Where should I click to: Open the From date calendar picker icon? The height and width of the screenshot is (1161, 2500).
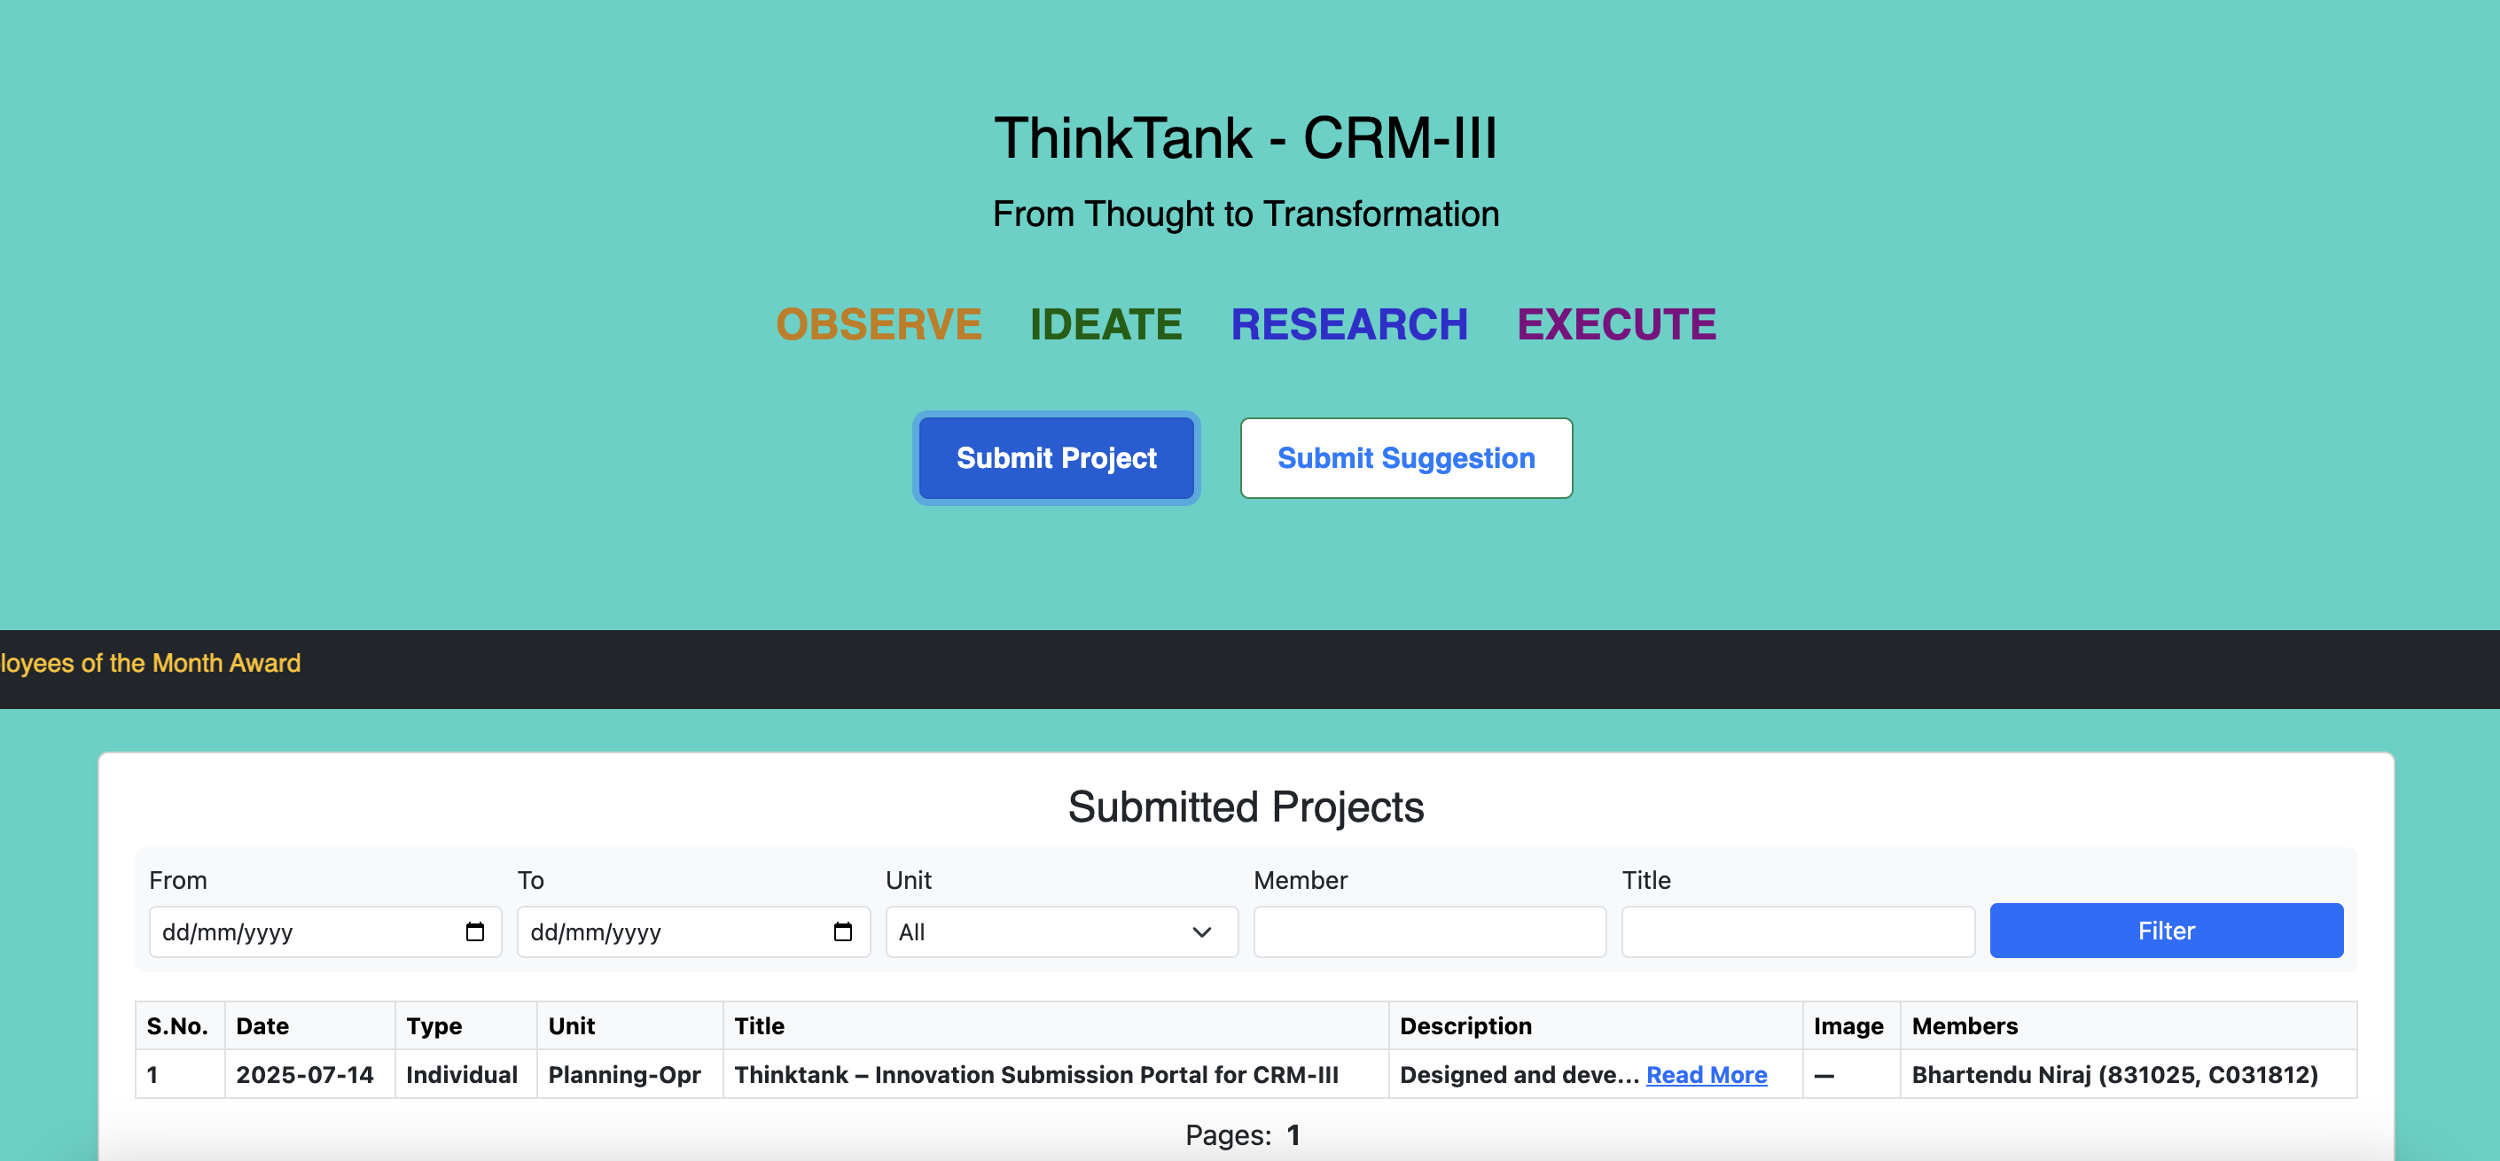(474, 931)
